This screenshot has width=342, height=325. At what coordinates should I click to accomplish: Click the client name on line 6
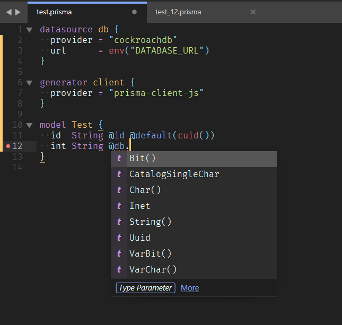[108, 83]
